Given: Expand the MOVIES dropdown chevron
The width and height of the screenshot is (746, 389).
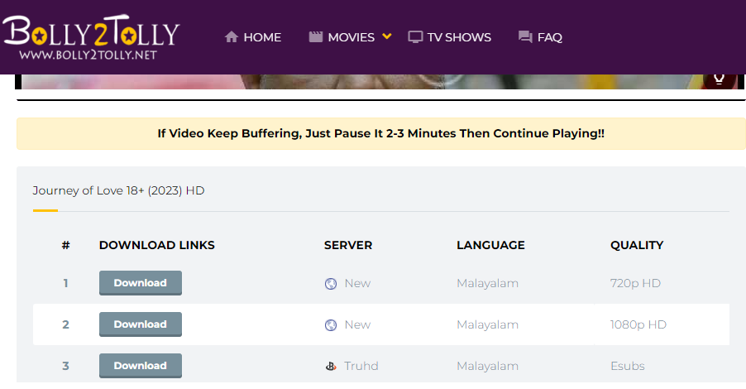Looking at the screenshot, I should 386,36.
